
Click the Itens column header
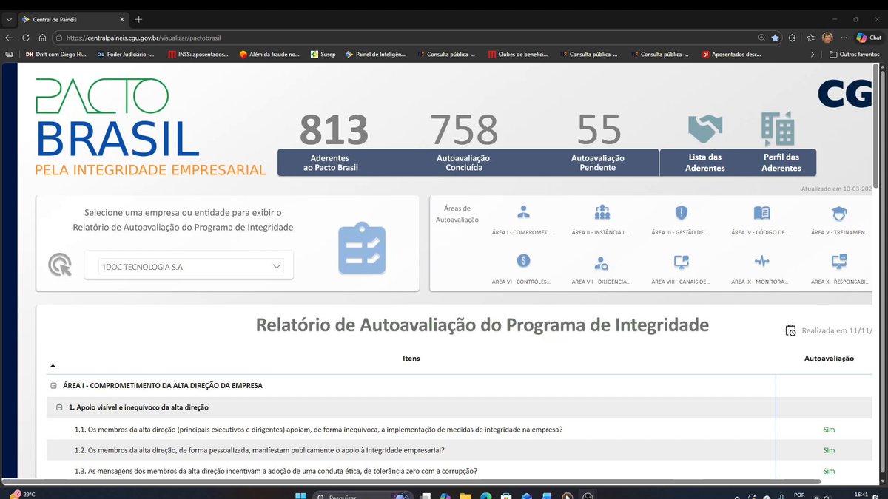411,359
